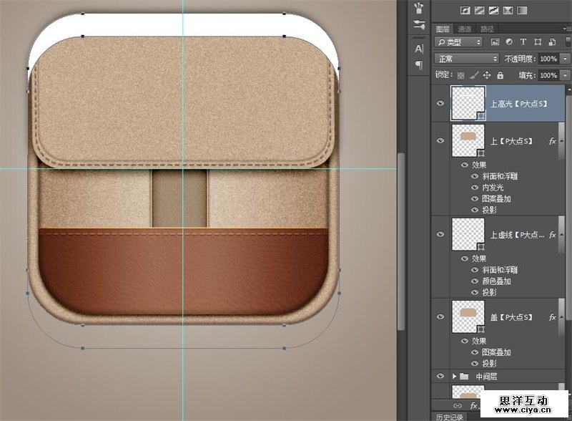This screenshot has height=421, width=572.
Task: Click the lock image pixels brush icon
Action: tap(473, 75)
